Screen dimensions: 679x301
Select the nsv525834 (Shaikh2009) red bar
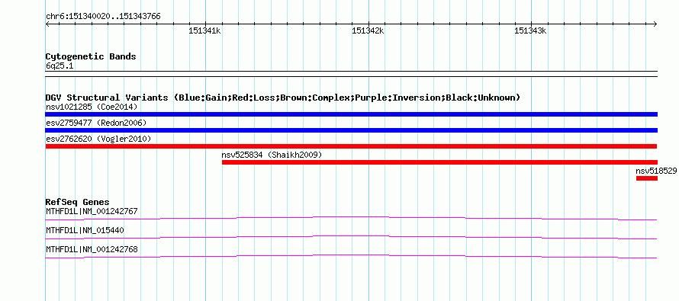439,162
